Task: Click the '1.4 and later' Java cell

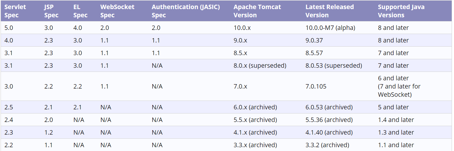Action: pyautogui.click(x=396, y=120)
